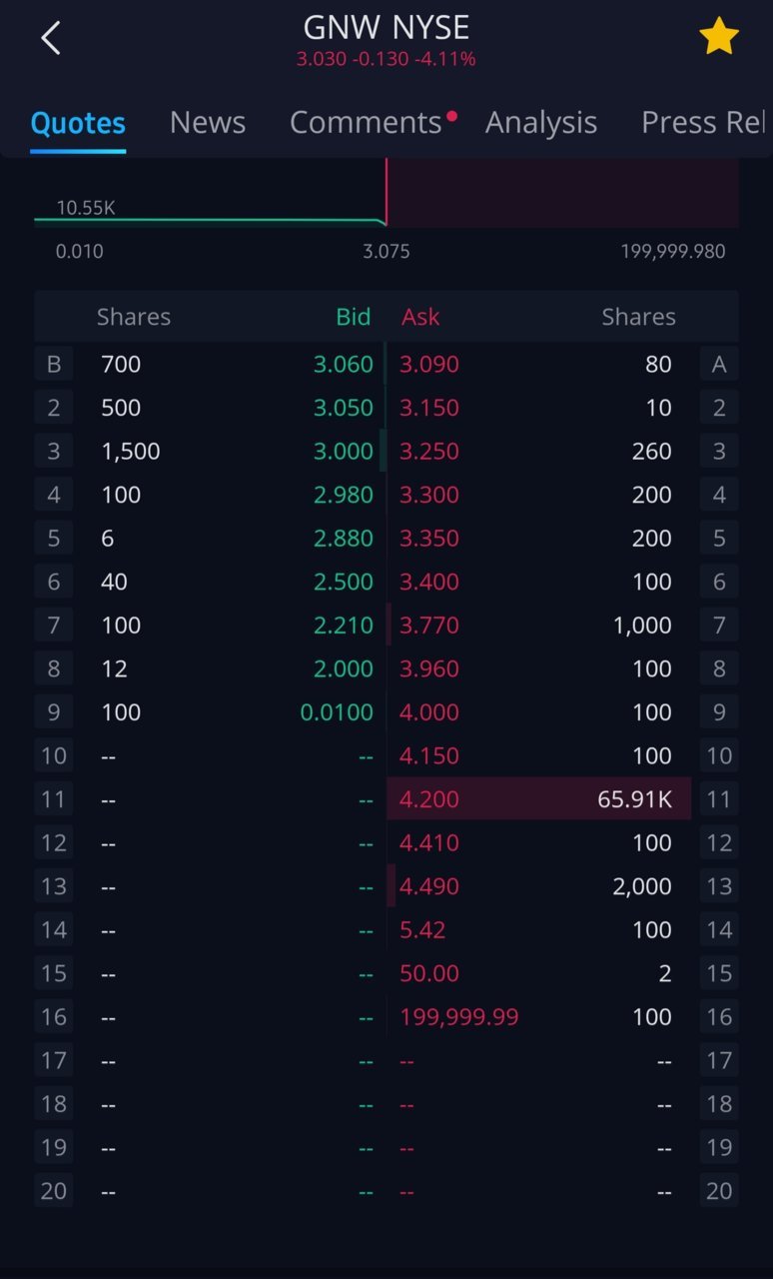Open the Analysis tab
Viewport: 773px width, 1279px height.
coord(541,122)
